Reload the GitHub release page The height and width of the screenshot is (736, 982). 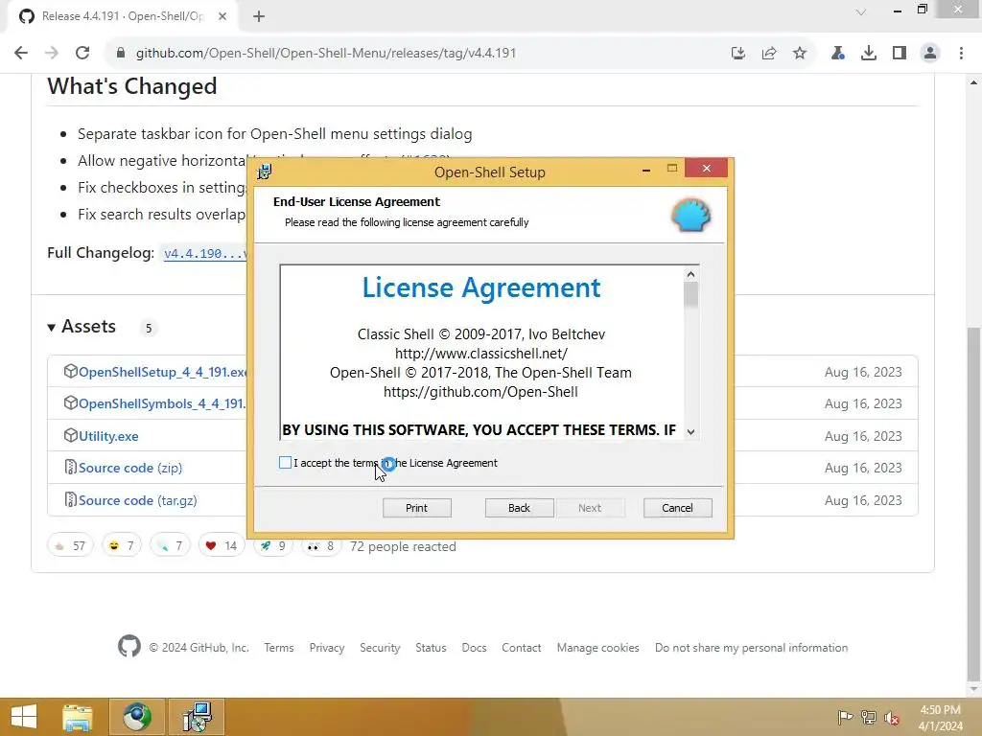[82, 54]
